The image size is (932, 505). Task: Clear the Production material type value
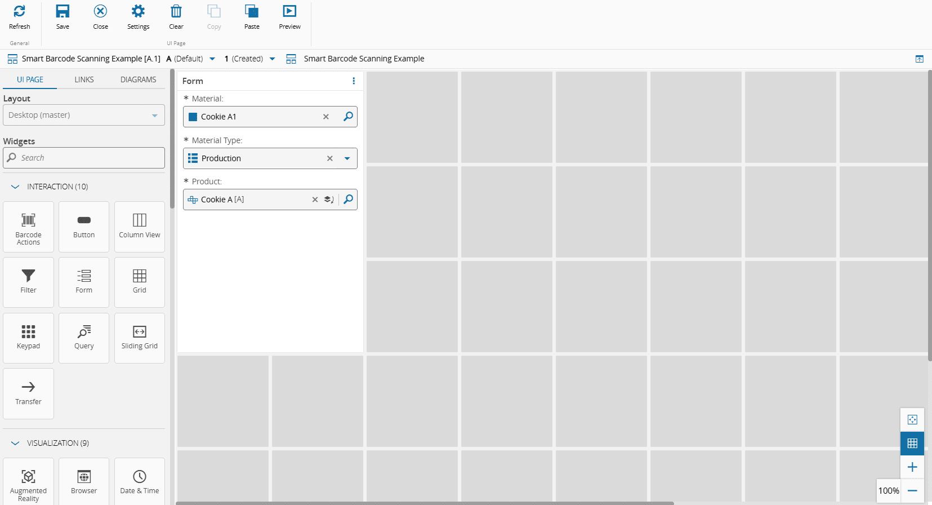[x=330, y=158]
